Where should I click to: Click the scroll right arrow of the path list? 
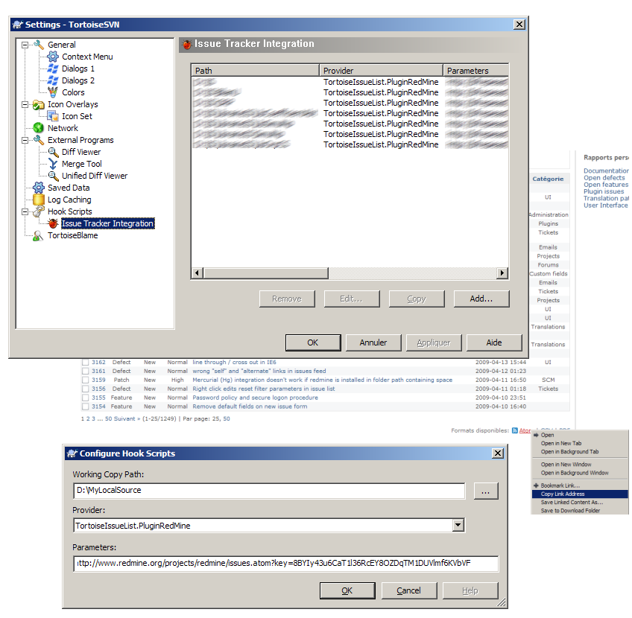(502, 273)
